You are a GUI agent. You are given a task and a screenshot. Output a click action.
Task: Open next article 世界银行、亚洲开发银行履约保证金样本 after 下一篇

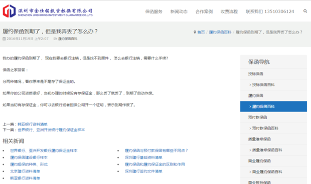coord(51,130)
